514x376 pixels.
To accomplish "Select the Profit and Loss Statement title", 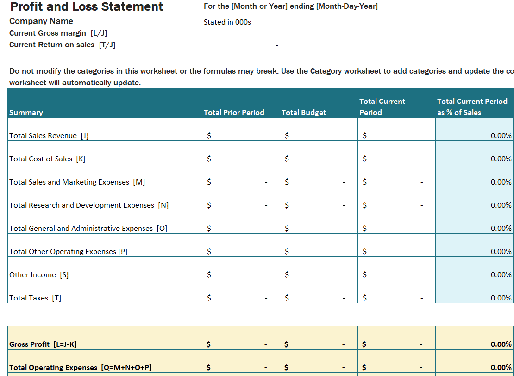I will click(87, 6).
